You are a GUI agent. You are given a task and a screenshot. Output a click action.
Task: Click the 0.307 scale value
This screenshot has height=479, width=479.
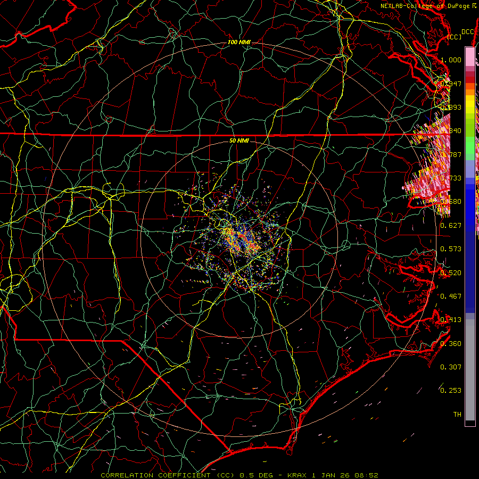coord(451,367)
